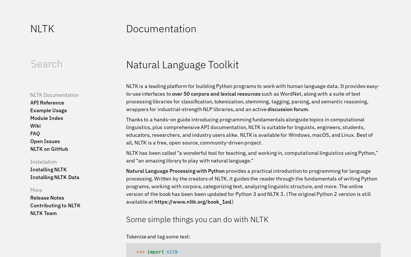This screenshot has width=411, height=257.
Task: Go to Contributing to NLTK
Action: click(55, 206)
